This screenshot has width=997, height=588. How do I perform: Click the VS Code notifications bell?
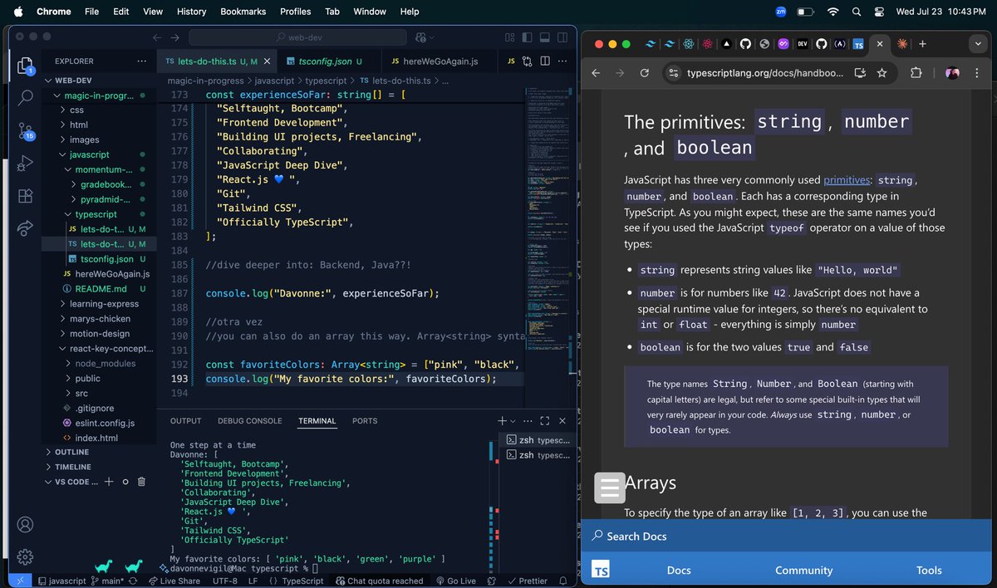pyautogui.click(x=563, y=581)
